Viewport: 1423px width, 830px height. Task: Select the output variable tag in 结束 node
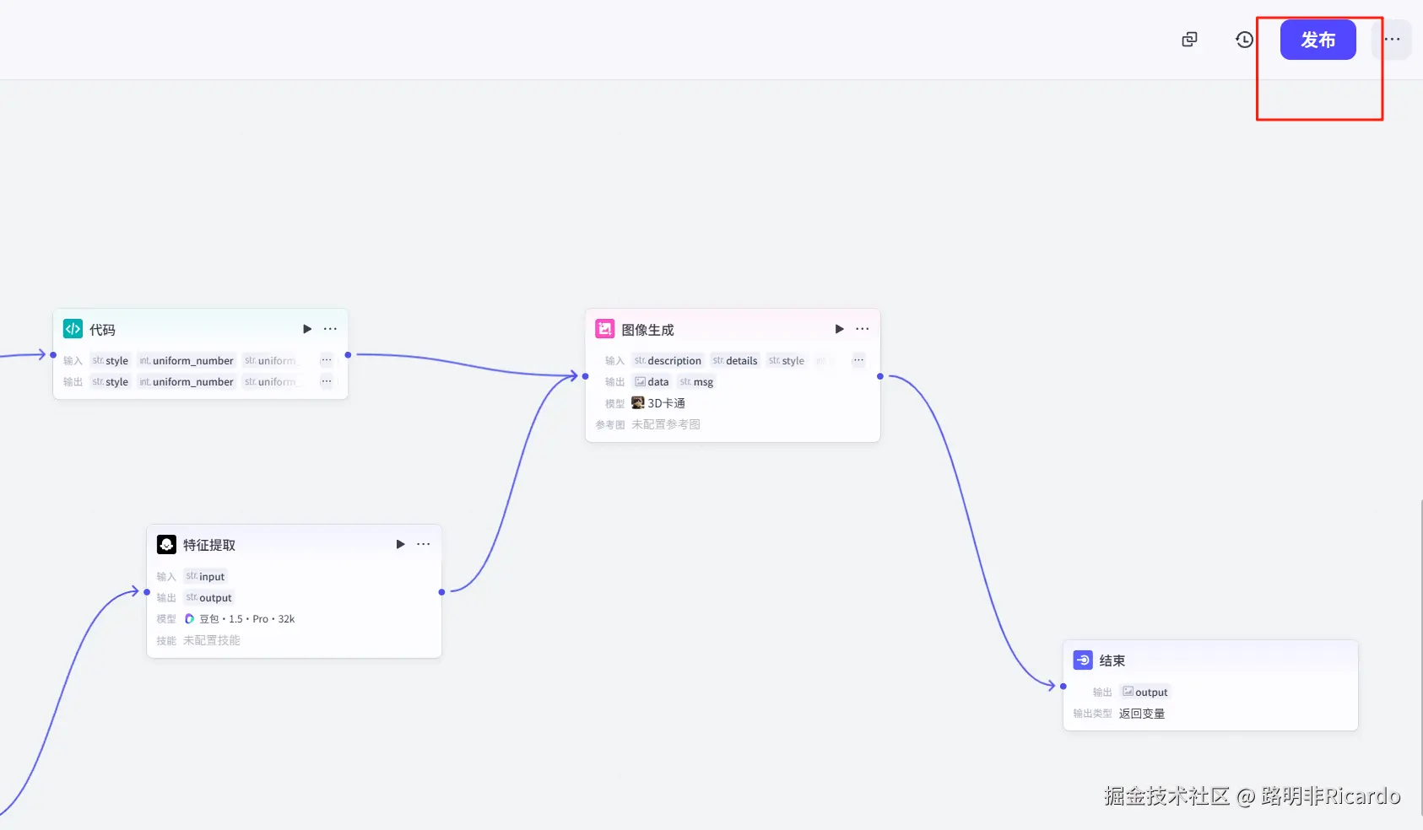click(1144, 692)
